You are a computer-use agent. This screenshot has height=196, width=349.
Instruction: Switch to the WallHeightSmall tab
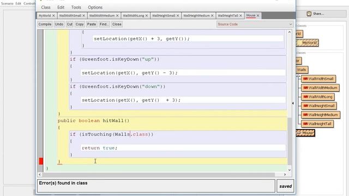point(164,16)
